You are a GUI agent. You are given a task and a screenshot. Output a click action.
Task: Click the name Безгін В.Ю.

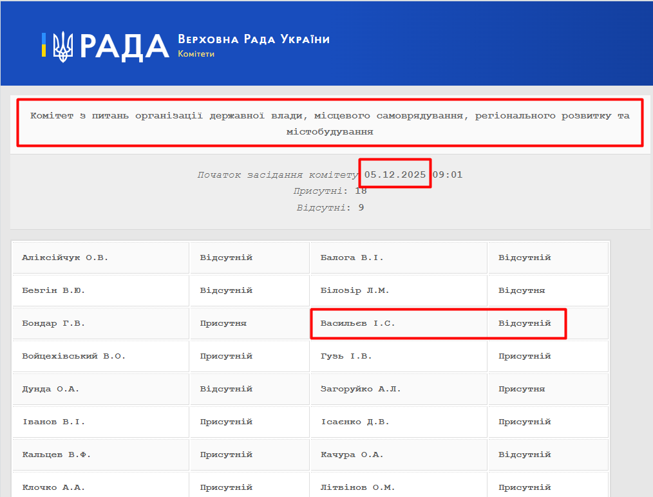point(53,290)
